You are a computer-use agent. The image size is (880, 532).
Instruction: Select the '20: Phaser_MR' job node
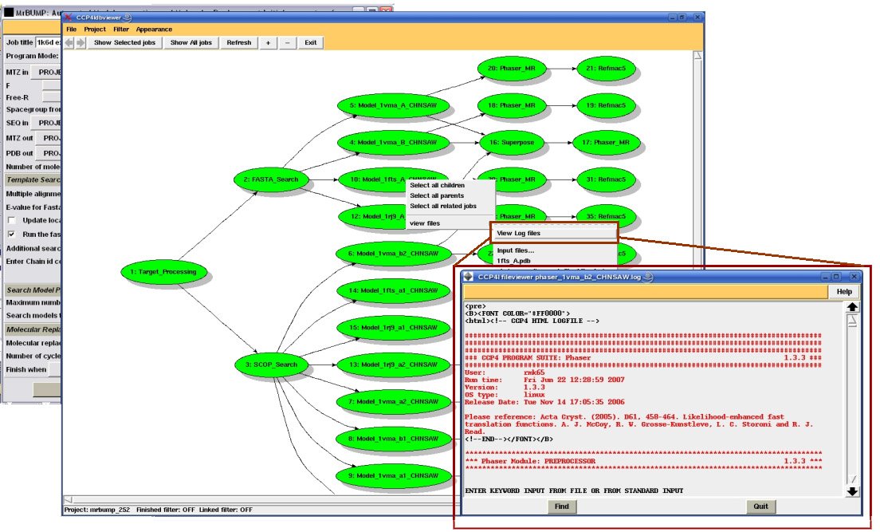pyautogui.click(x=511, y=69)
